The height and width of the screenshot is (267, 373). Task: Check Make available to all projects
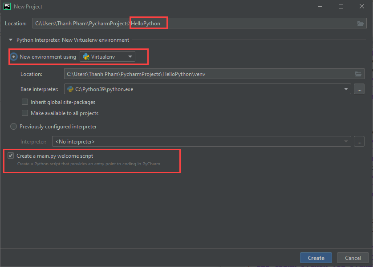pyautogui.click(x=25, y=113)
